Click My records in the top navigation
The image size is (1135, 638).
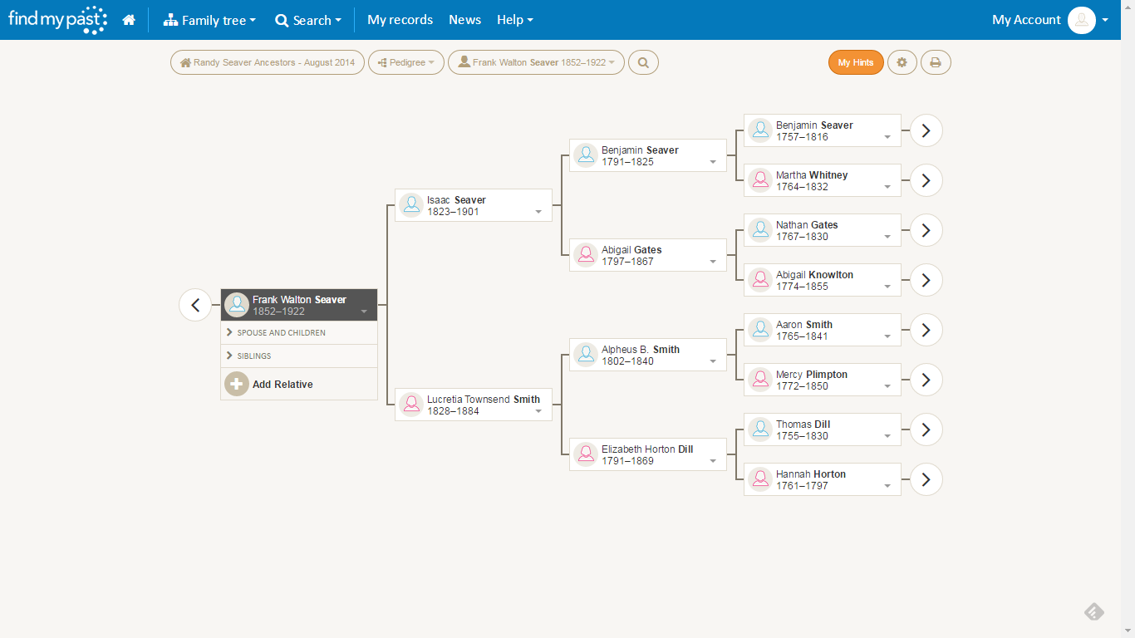point(400,19)
